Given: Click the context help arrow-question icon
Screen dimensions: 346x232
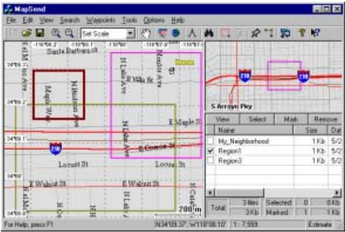Looking at the screenshot, I should point(315,33).
